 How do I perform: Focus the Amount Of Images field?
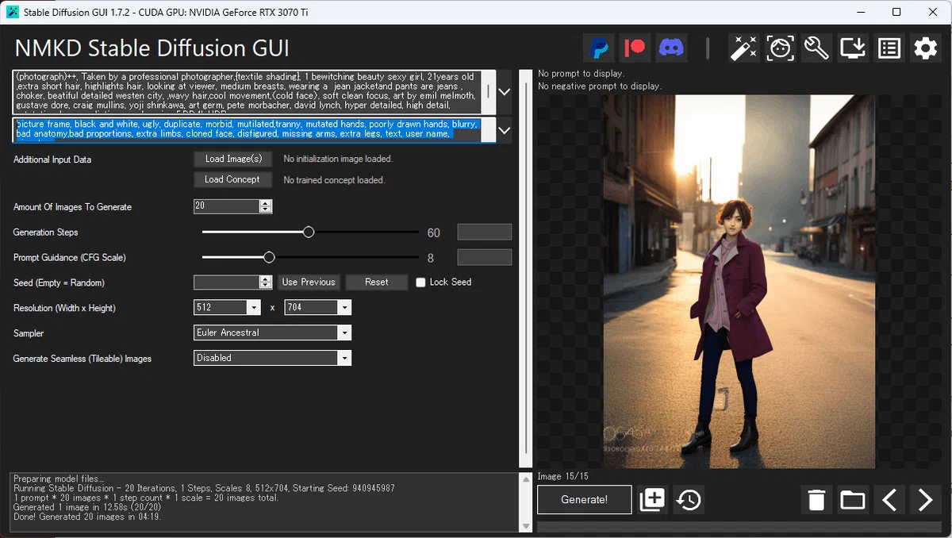[227, 206]
